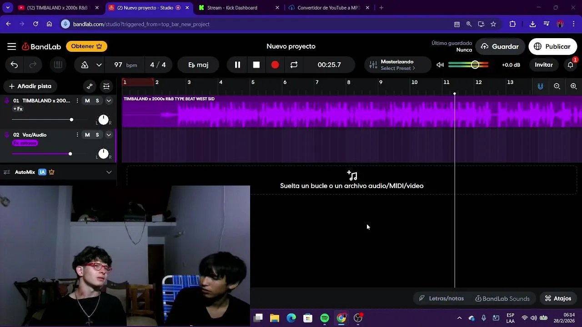Click the Publicar button
Viewport: 582px width, 327px height.
(552, 46)
